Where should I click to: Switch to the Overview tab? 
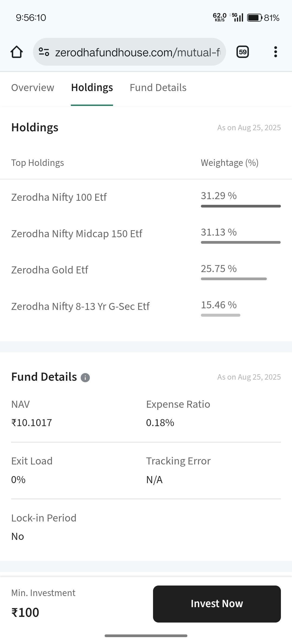tap(33, 88)
